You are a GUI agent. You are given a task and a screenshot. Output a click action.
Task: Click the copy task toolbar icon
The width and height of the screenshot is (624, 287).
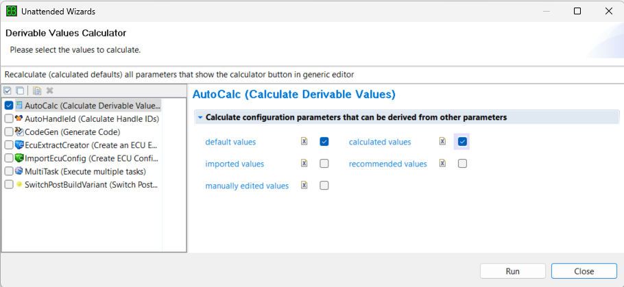(x=37, y=90)
